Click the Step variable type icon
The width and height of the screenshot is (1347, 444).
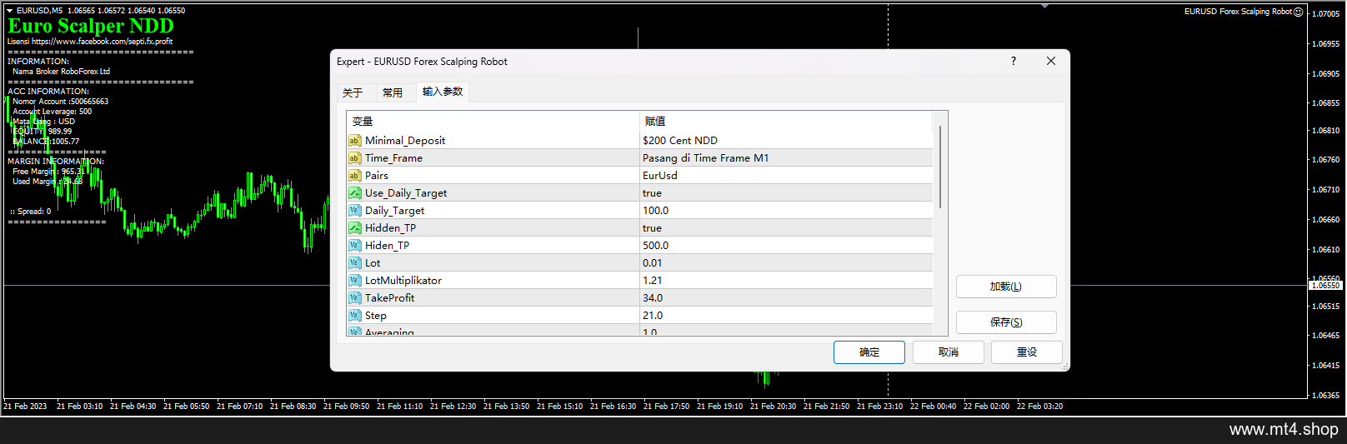pyautogui.click(x=354, y=316)
